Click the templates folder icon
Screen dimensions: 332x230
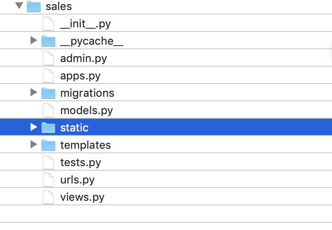pos(48,145)
